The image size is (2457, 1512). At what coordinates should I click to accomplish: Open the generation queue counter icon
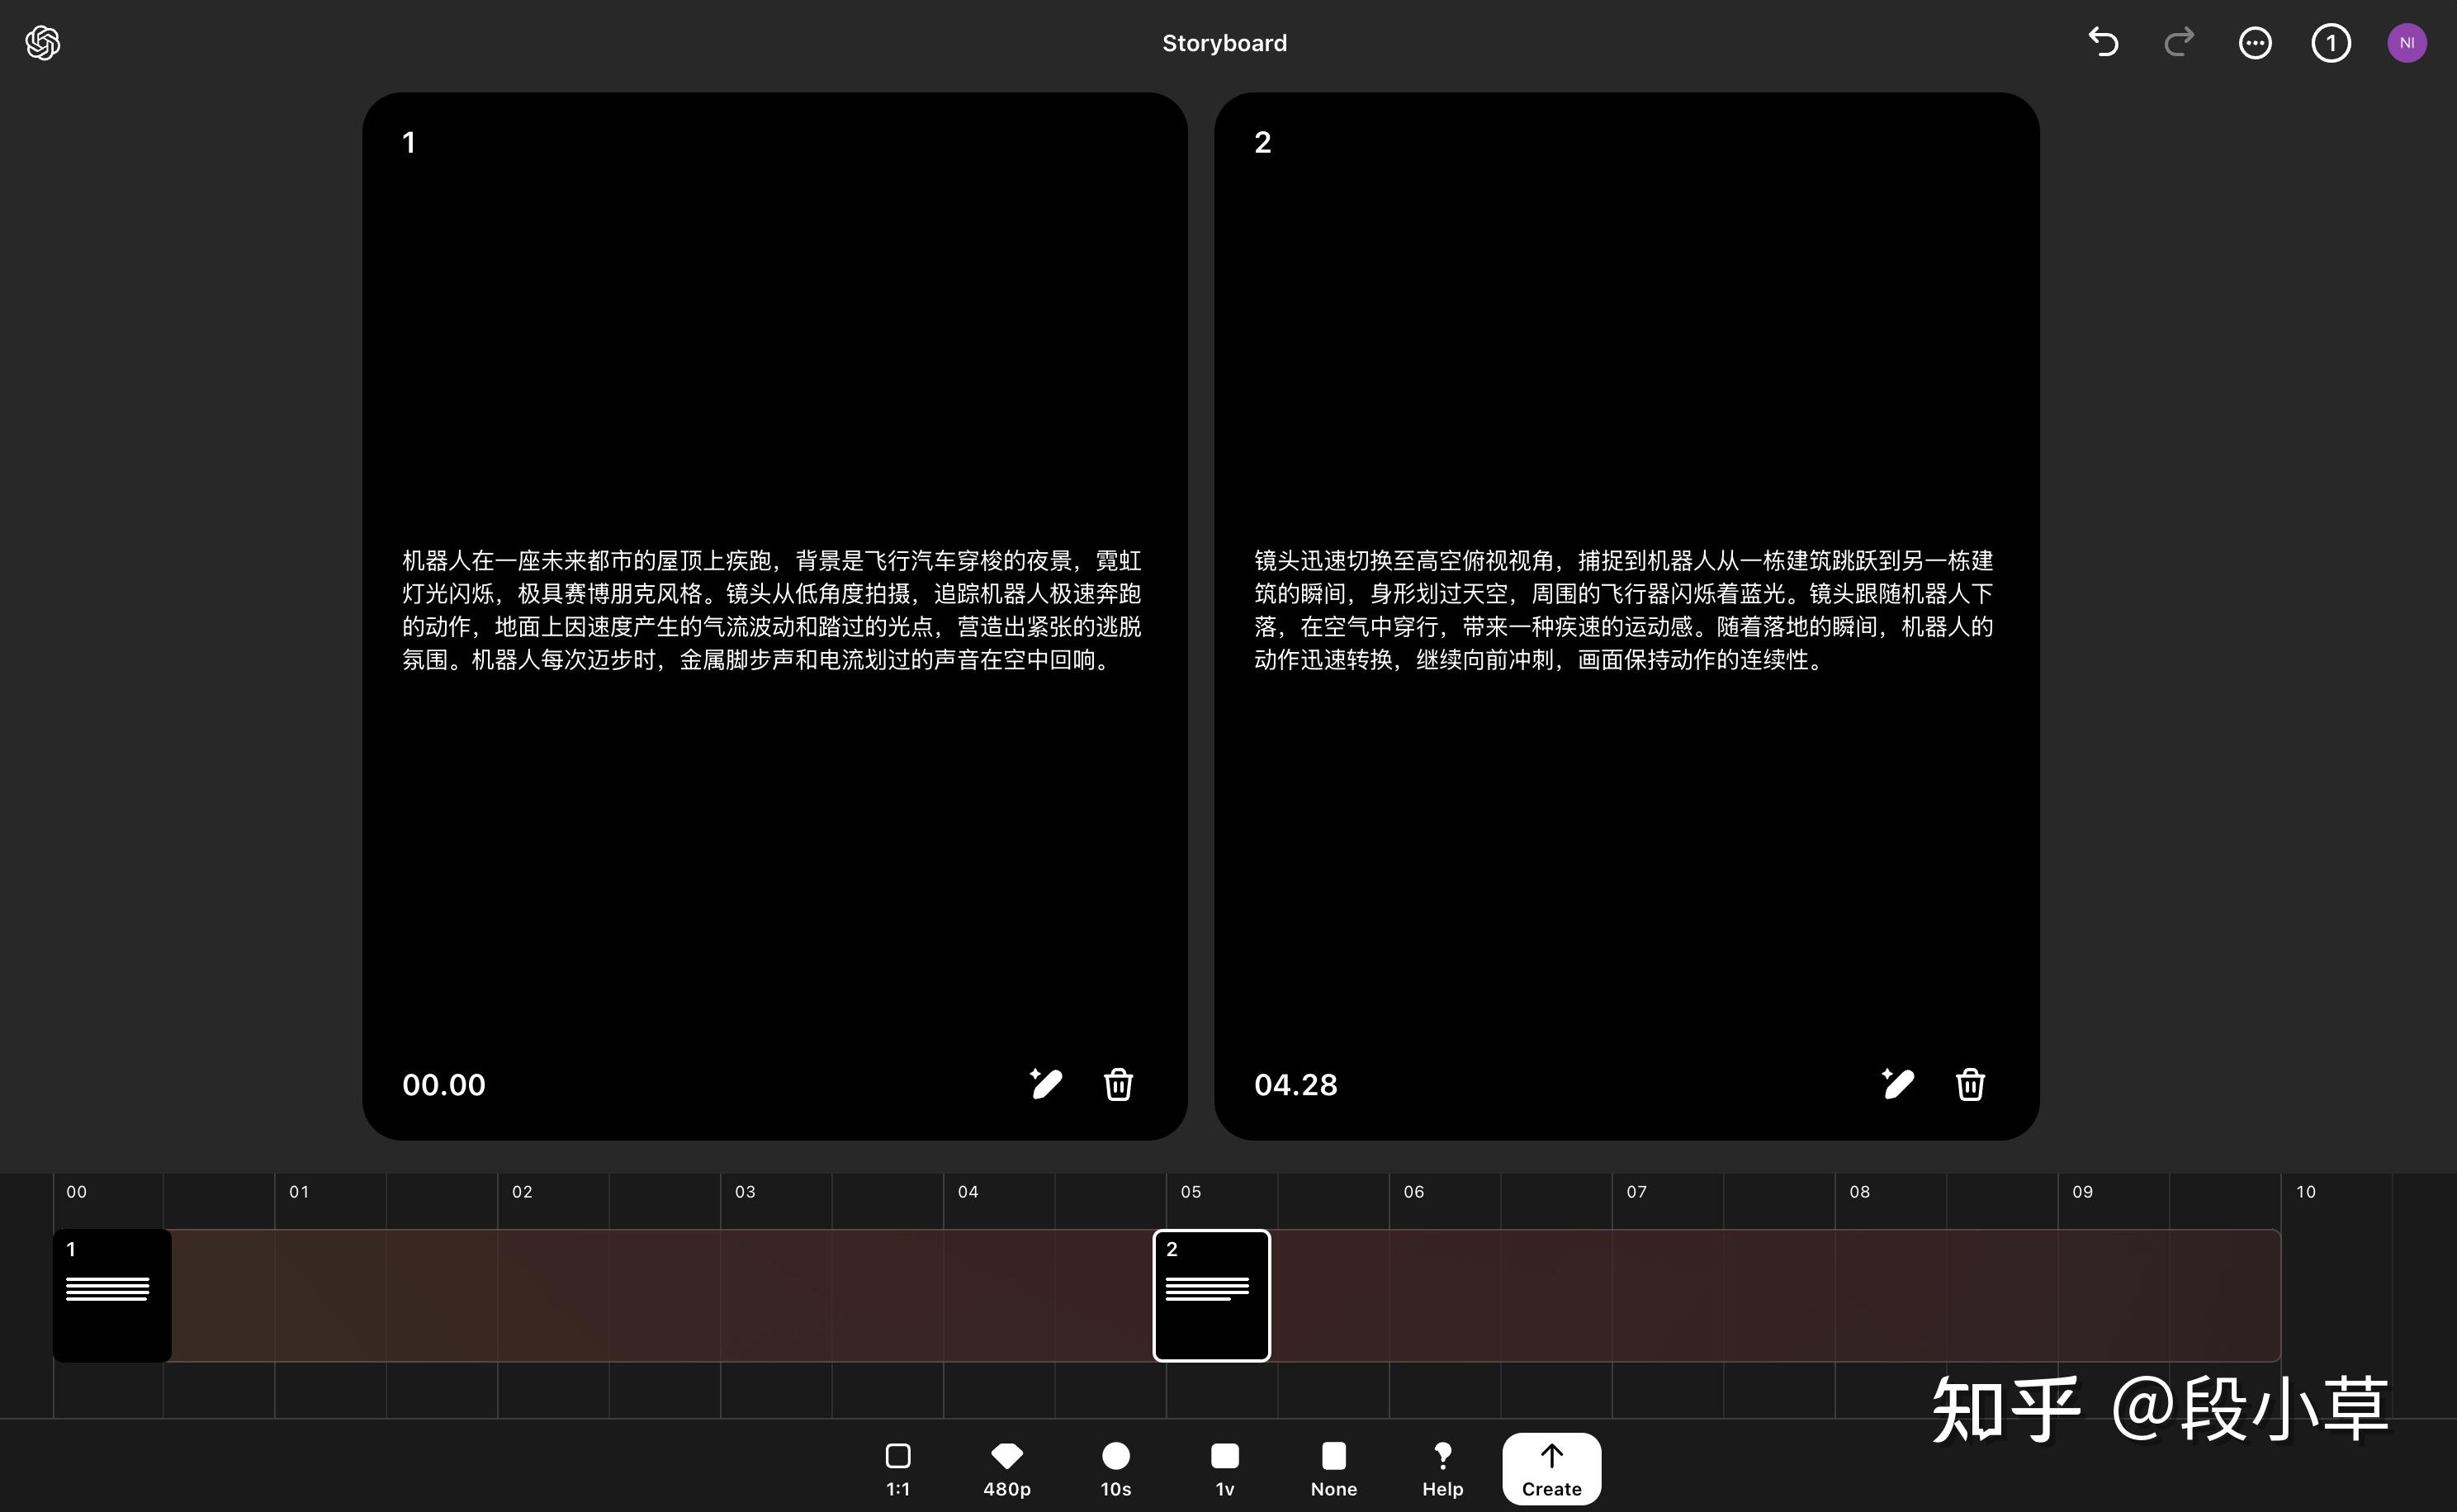tap(2331, 42)
